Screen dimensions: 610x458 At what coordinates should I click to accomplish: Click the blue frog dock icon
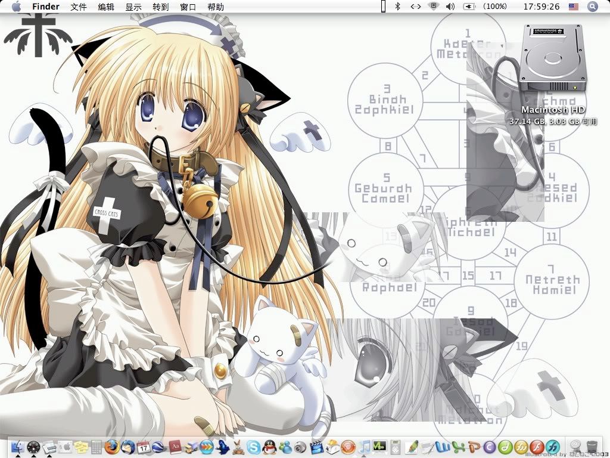[x=222, y=447]
